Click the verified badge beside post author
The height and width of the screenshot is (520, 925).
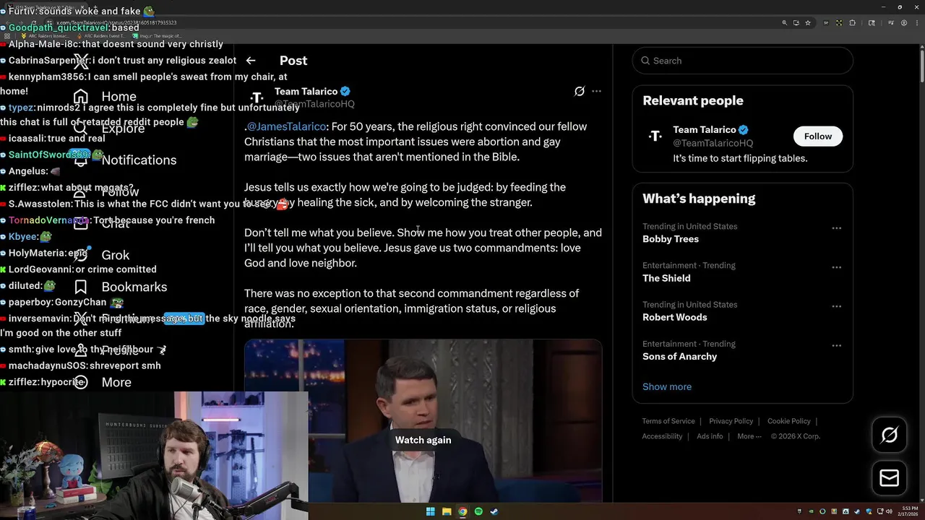click(x=345, y=91)
